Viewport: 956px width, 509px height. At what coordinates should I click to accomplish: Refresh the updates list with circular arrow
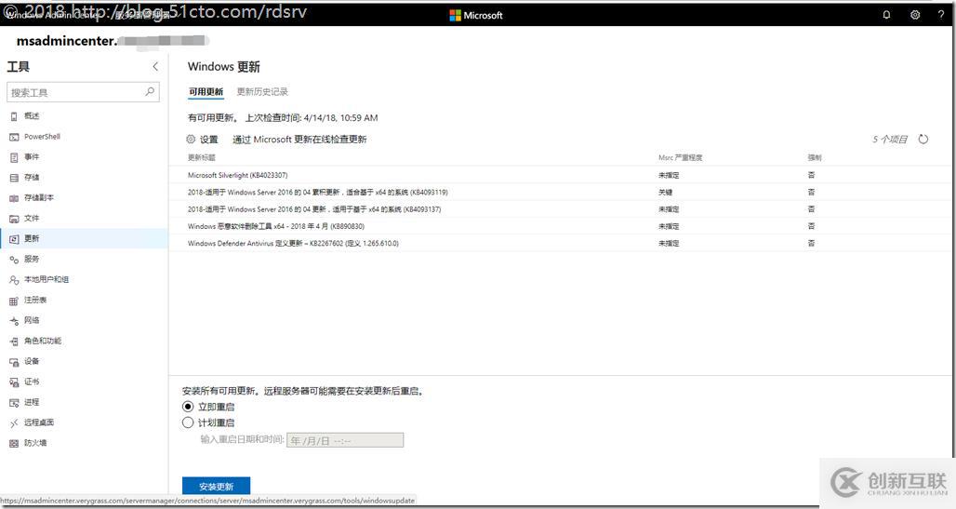(x=923, y=140)
